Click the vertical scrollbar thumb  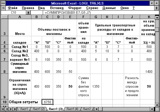[x=157, y=30]
